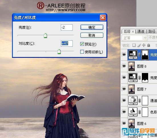Click the second 亮度 layer's black mask thumbnail

pyautogui.click(x=145, y=78)
